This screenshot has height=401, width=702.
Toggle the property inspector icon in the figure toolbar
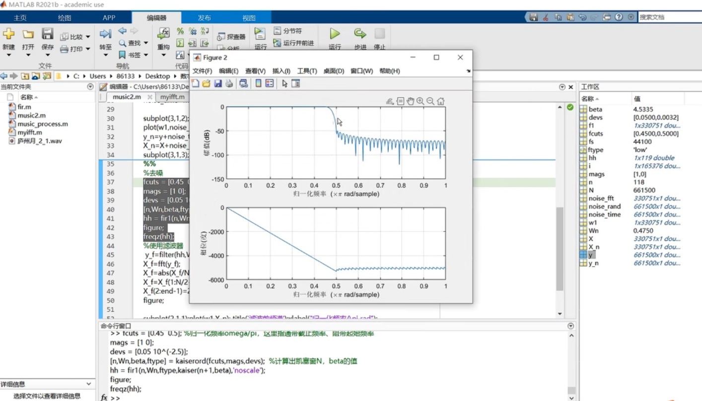[296, 84]
